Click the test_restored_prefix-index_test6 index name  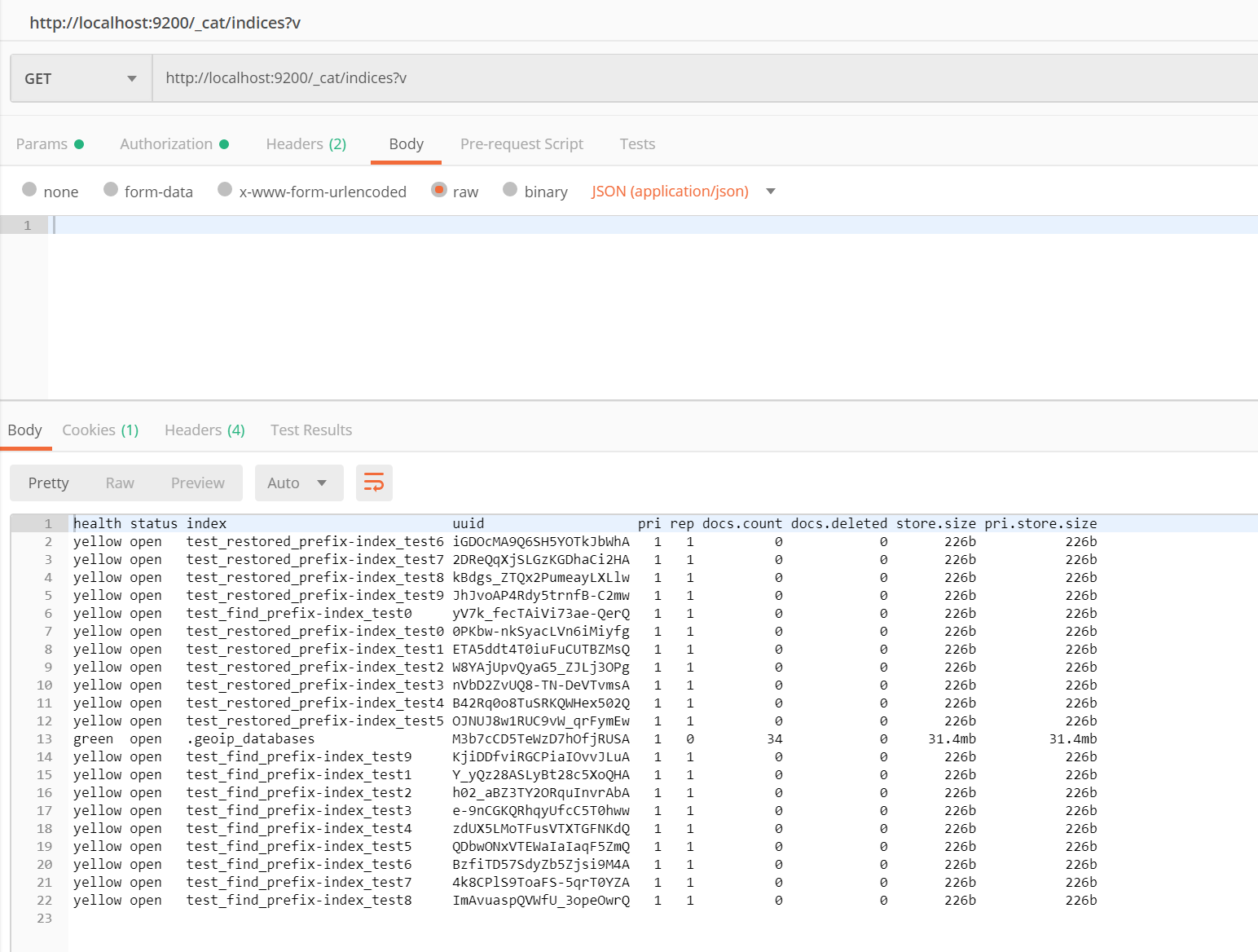(315, 541)
